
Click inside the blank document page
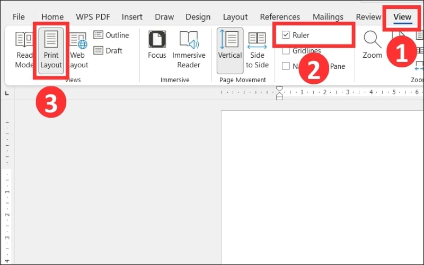click(x=322, y=187)
